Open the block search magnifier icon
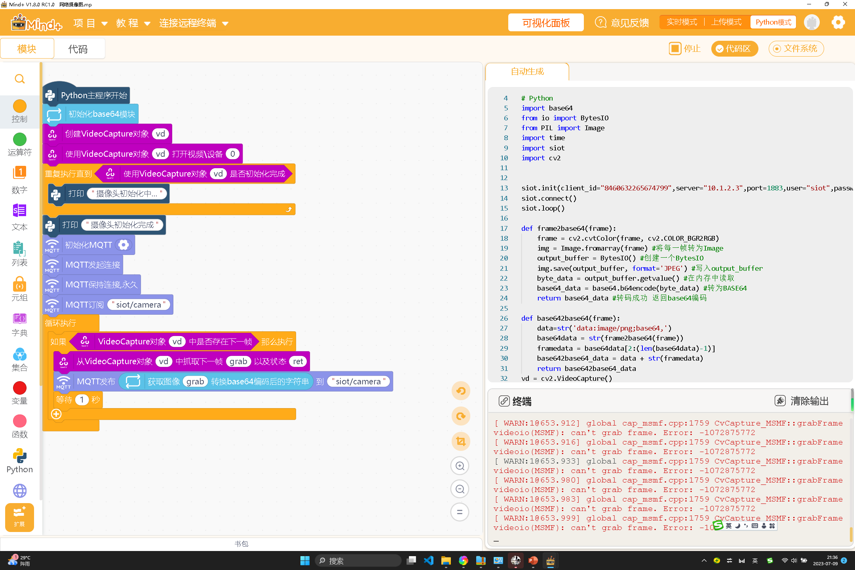The height and width of the screenshot is (570, 855). [x=19, y=79]
